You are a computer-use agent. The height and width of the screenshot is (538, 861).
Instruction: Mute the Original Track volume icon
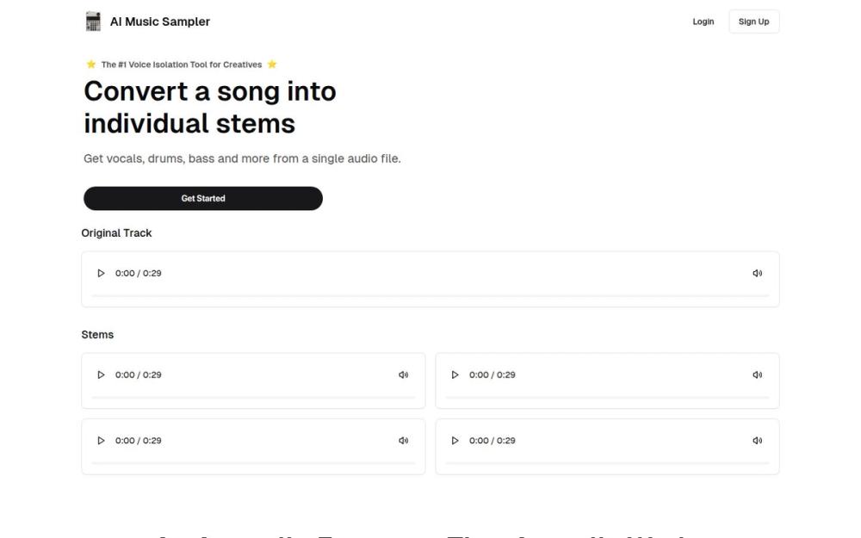[758, 274]
